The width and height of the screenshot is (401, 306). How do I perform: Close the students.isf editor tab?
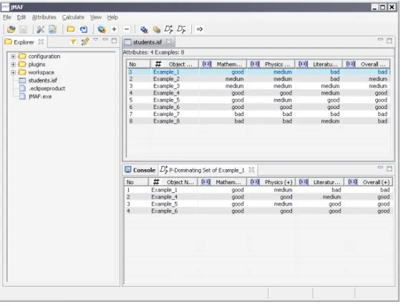[x=169, y=42]
